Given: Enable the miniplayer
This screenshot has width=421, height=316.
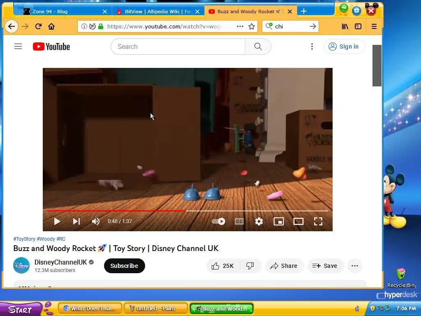Looking at the screenshot, I should tap(279, 221).
